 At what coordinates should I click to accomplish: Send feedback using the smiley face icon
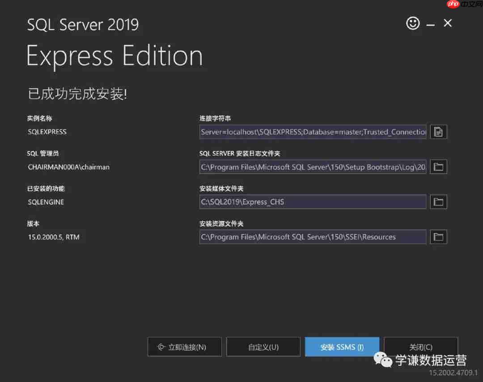tap(413, 23)
